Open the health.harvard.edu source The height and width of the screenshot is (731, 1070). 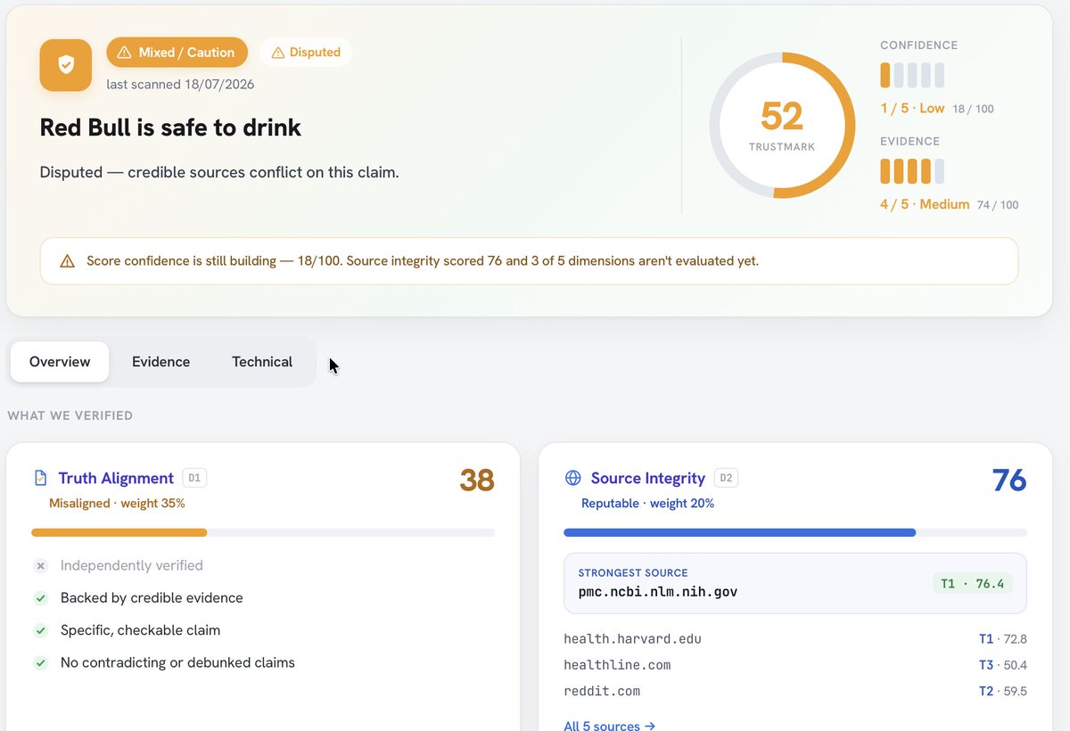pos(632,639)
